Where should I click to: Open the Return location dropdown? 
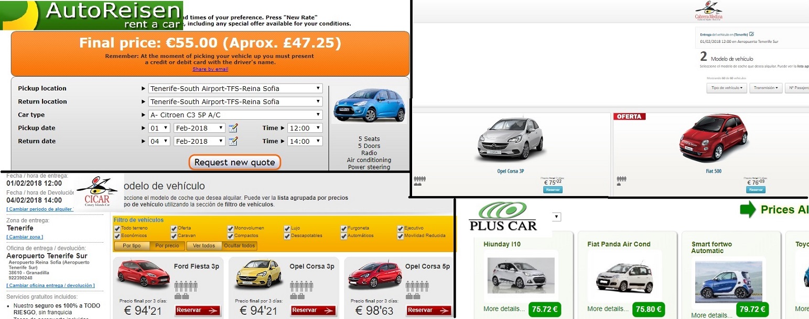pyautogui.click(x=235, y=101)
